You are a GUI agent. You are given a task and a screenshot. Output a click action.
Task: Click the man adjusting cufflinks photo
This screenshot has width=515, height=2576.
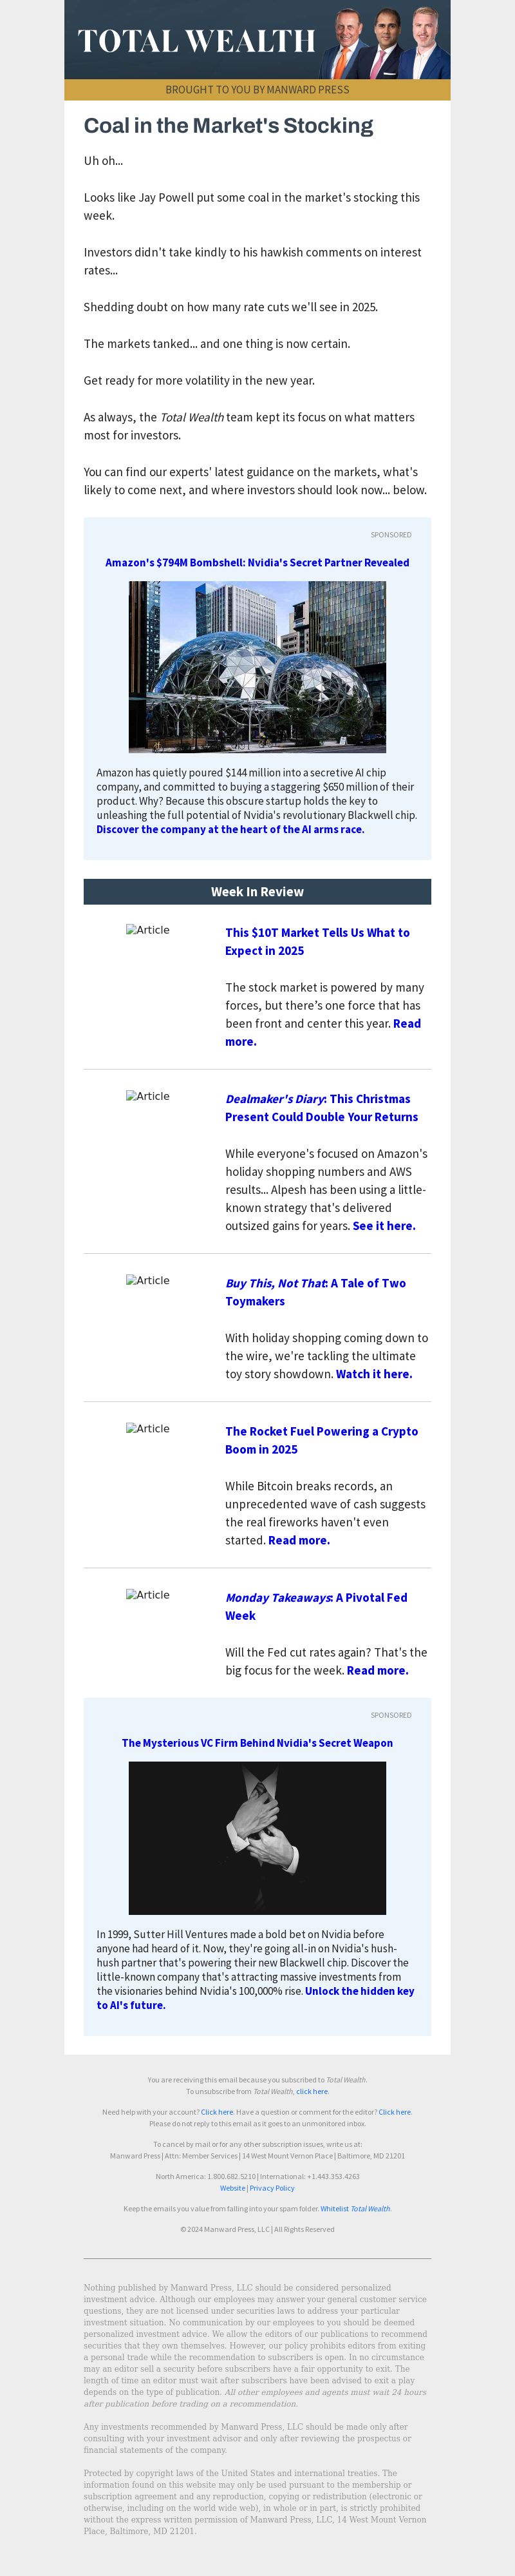click(257, 1838)
